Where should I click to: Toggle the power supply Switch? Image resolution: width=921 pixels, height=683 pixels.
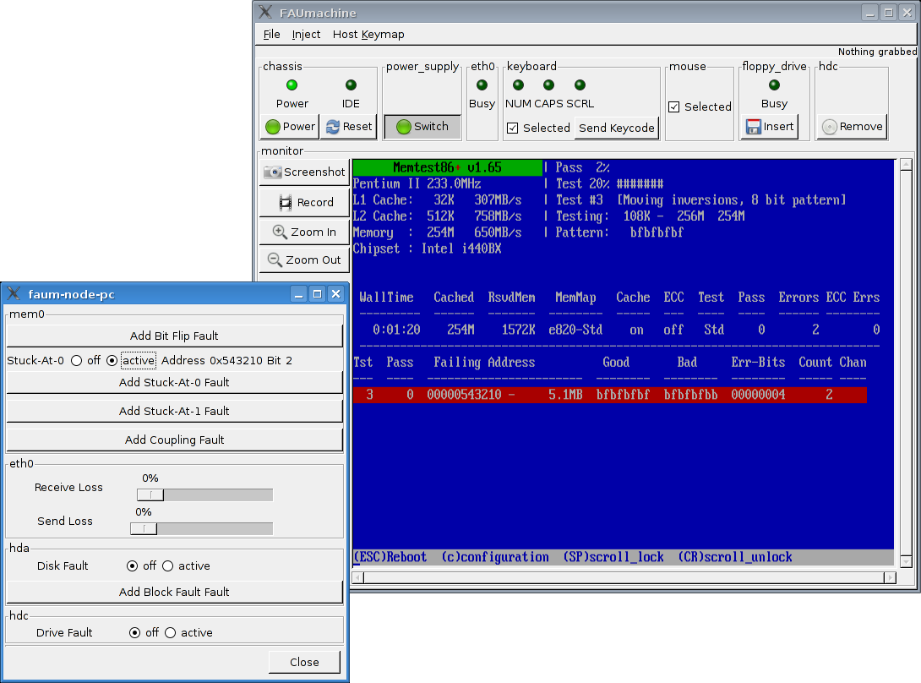[x=422, y=127]
